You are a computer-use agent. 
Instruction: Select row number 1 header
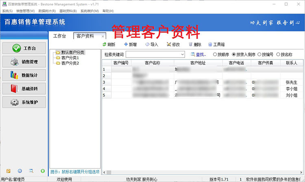[x=107, y=69]
